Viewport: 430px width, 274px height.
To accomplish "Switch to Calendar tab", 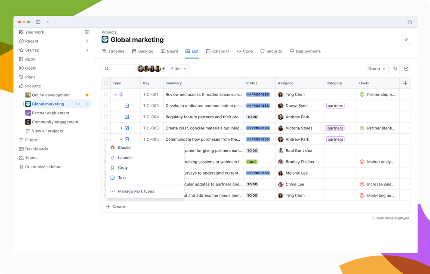I will pos(217,51).
